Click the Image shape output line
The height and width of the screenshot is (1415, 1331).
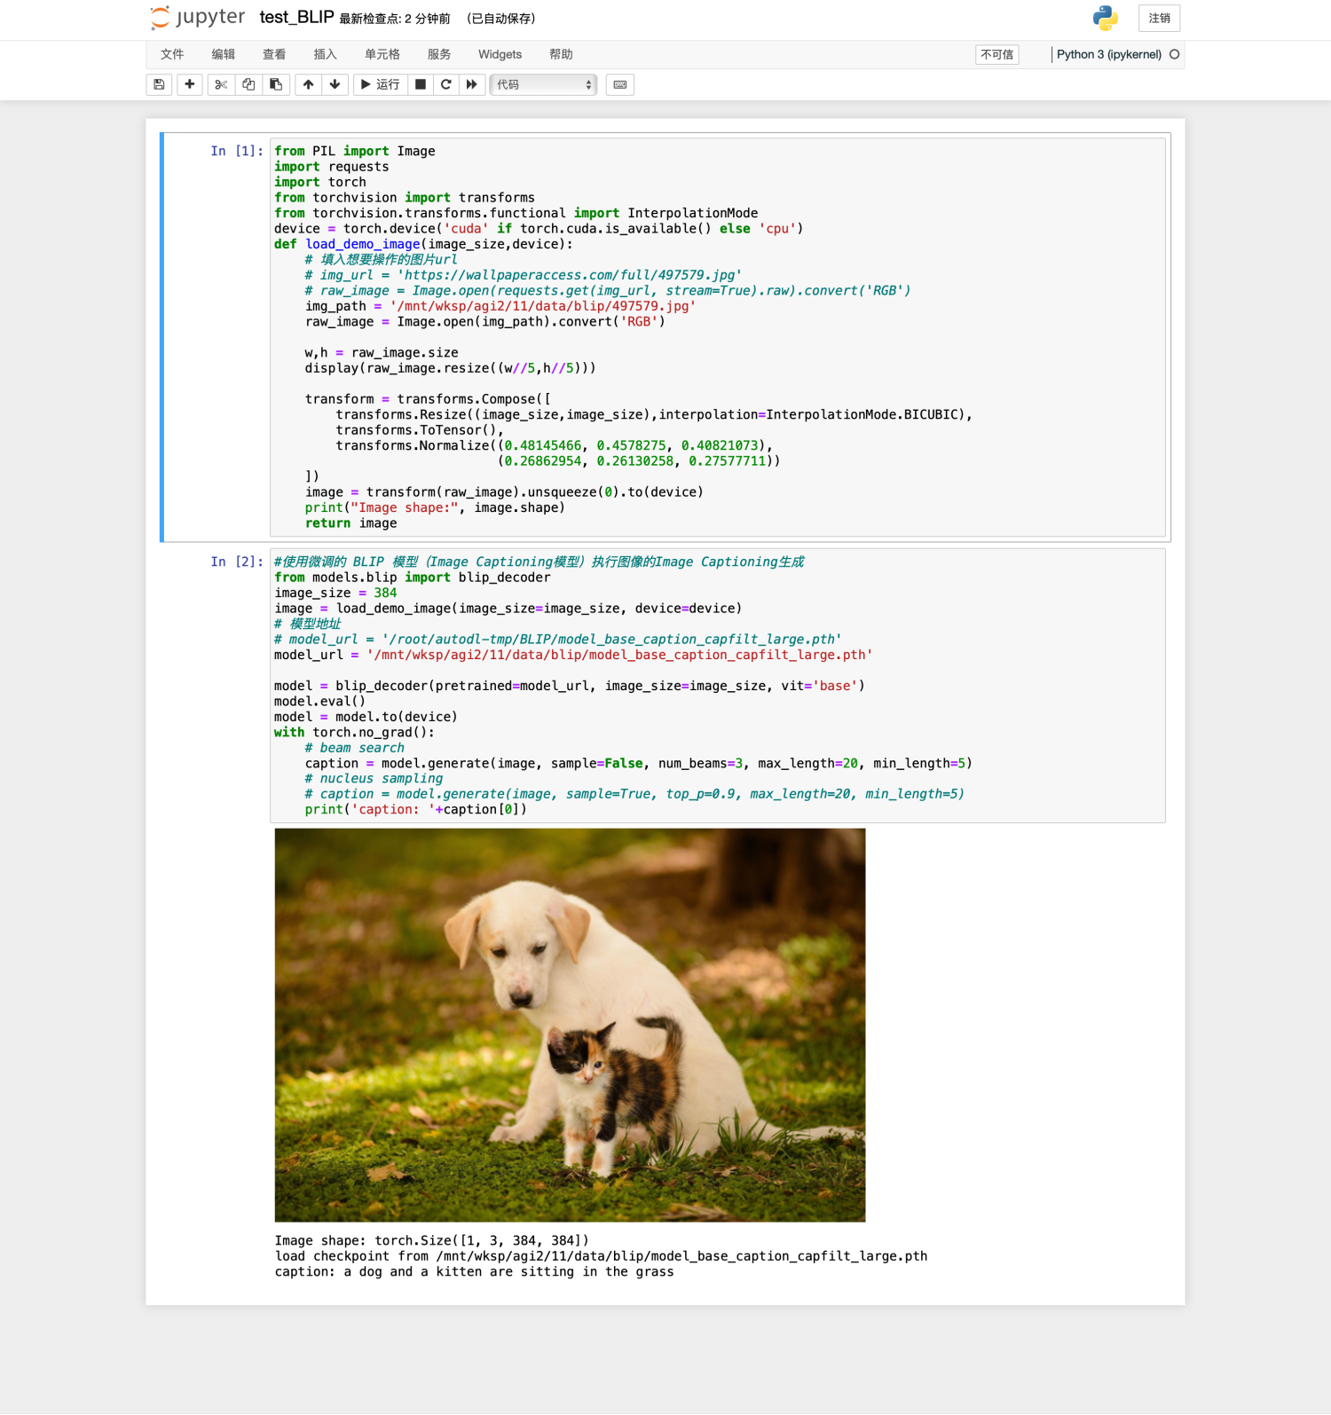(x=432, y=1241)
